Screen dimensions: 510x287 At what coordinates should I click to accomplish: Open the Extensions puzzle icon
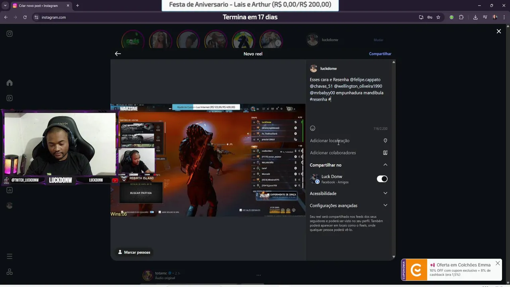(461, 17)
